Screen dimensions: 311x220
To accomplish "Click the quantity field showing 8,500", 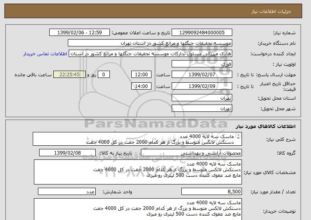I will point(212,192).
